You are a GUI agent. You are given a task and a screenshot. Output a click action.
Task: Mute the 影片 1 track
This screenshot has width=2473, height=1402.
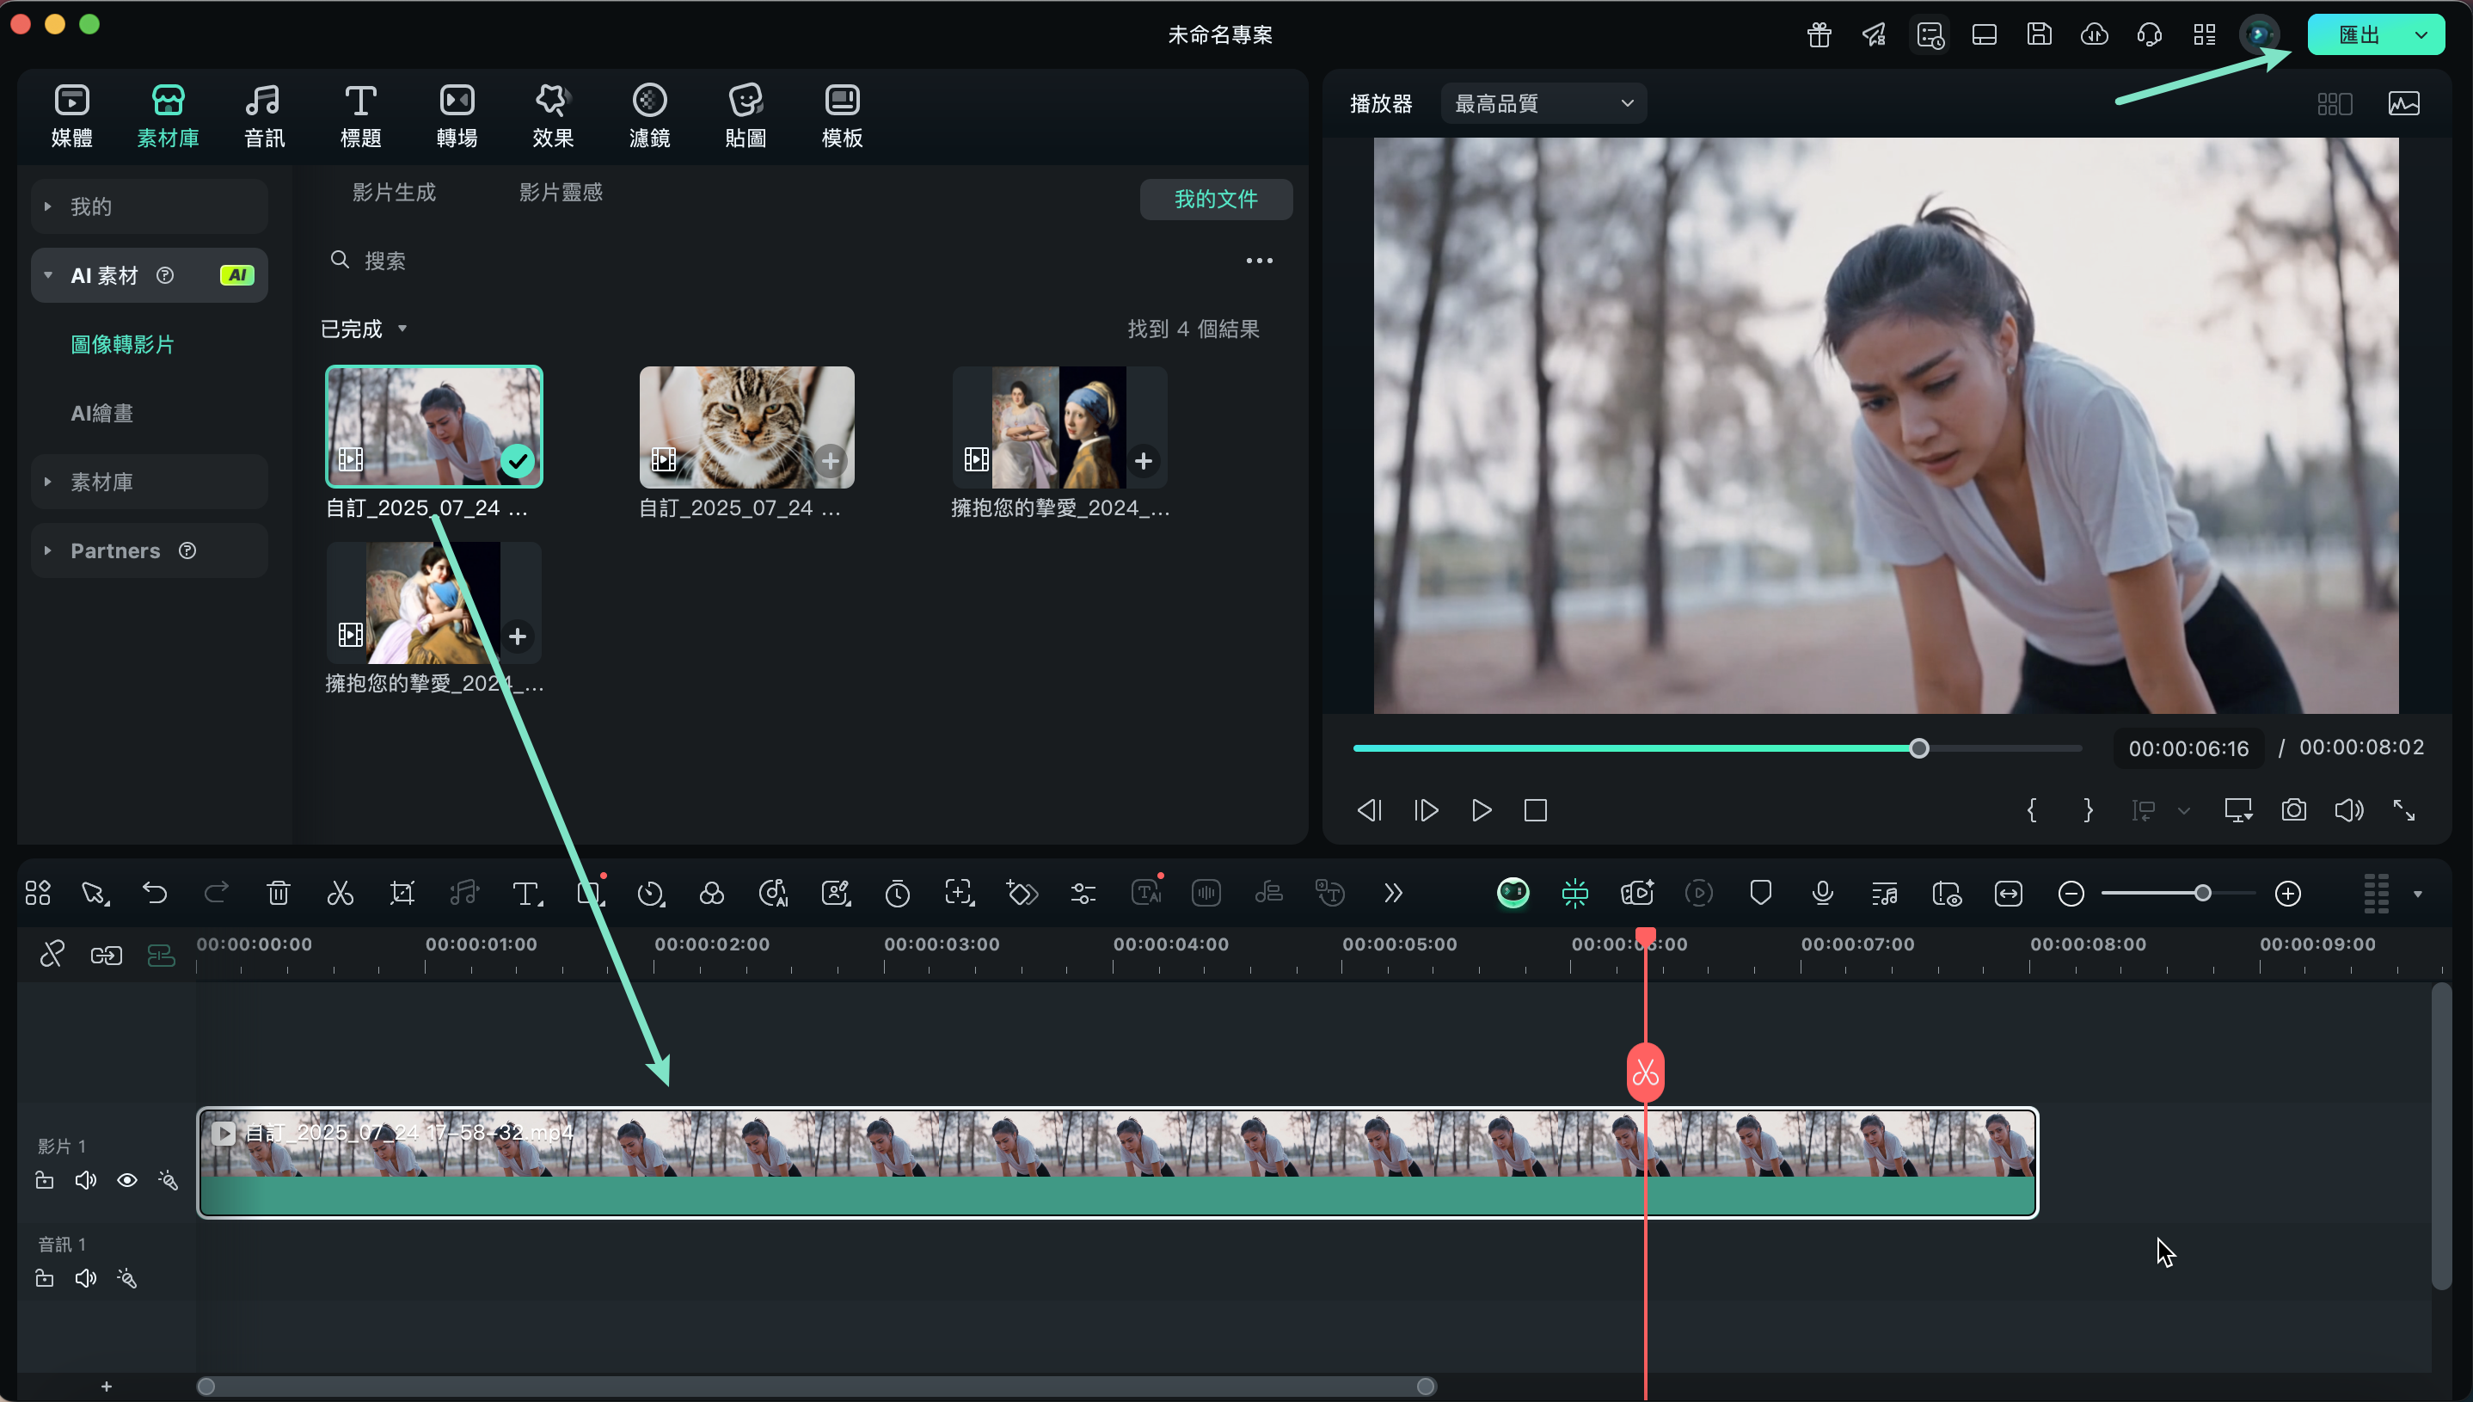pos(86,1181)
